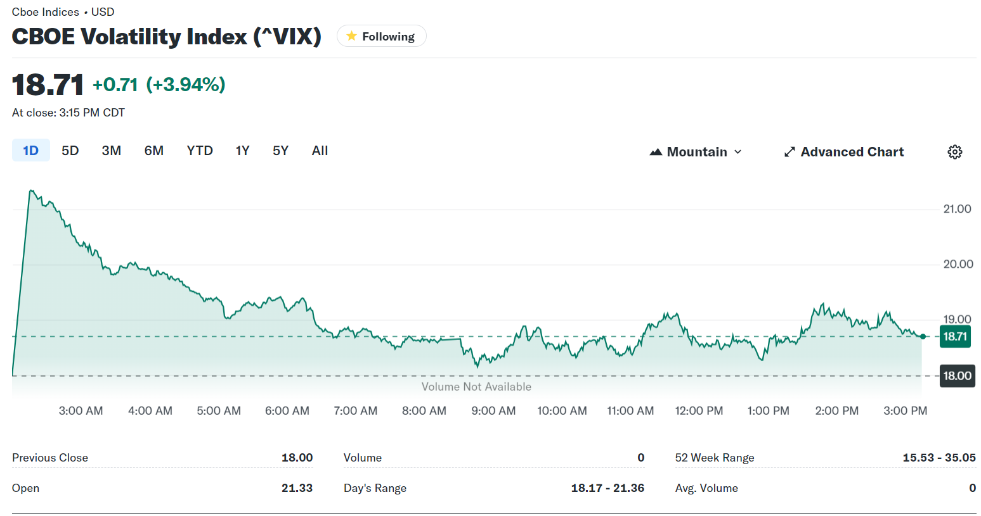981x516 pixels.
Task: Select the 6M time range tab
Action: pyautogui.click(x=154, y=151)
